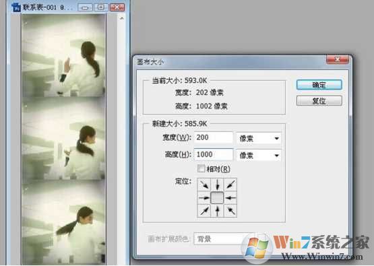This screenshot has width=374, height=266.
Task: Select the bottom-right anchor arrow
Action: (230, 211)
